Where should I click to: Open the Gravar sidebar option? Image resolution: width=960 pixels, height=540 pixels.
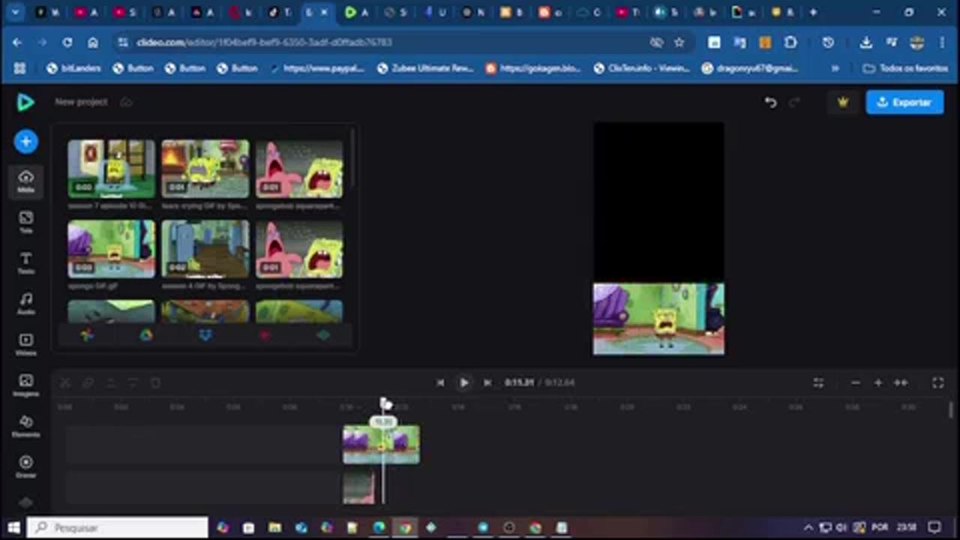tap(25, 466)
